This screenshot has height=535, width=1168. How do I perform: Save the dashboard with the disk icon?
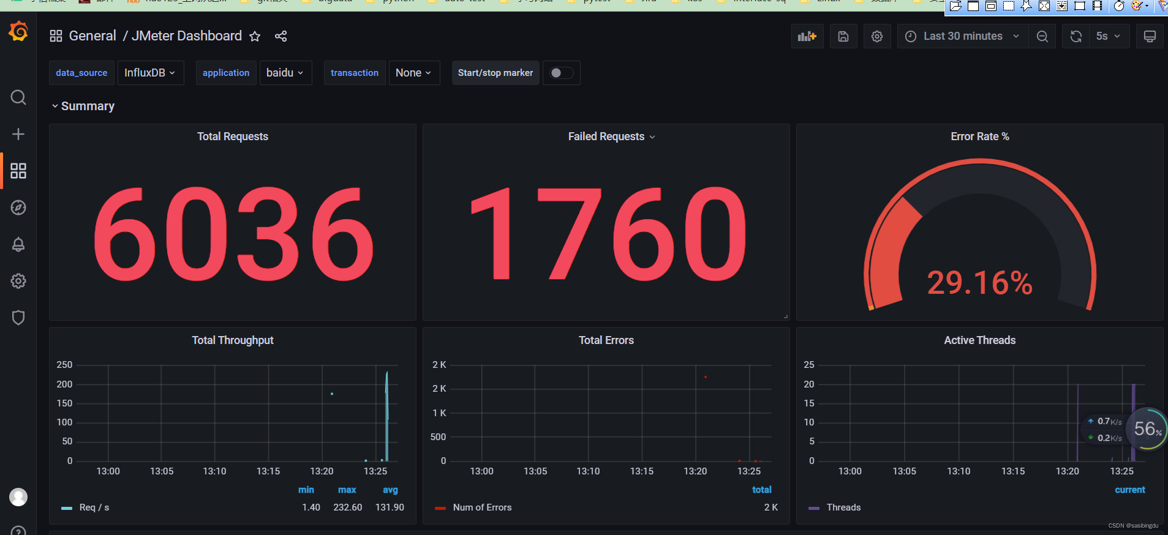(x=843, y=36)
